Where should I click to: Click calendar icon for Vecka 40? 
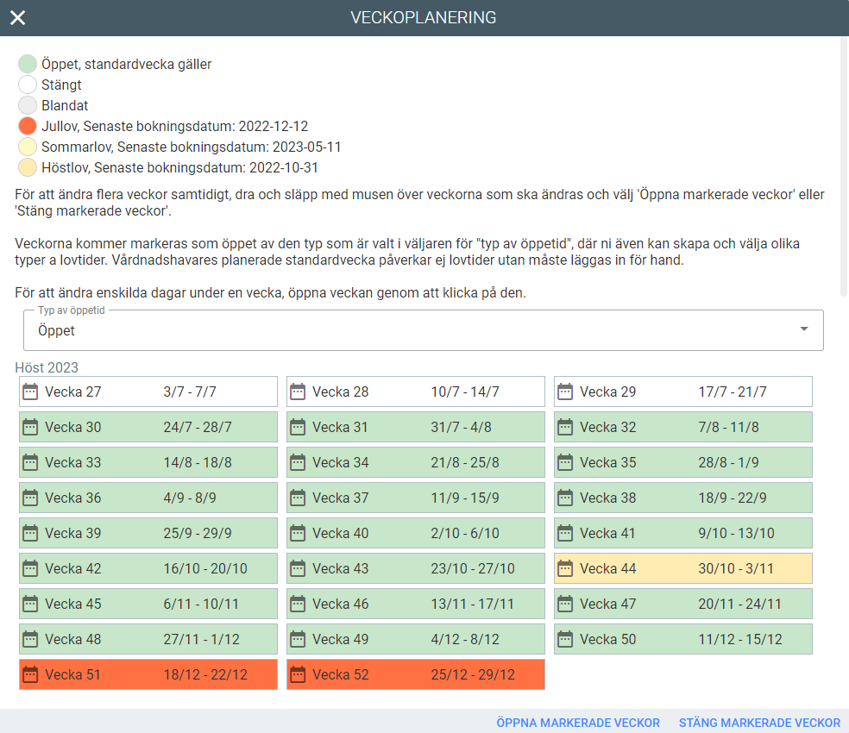pos(298,534)
